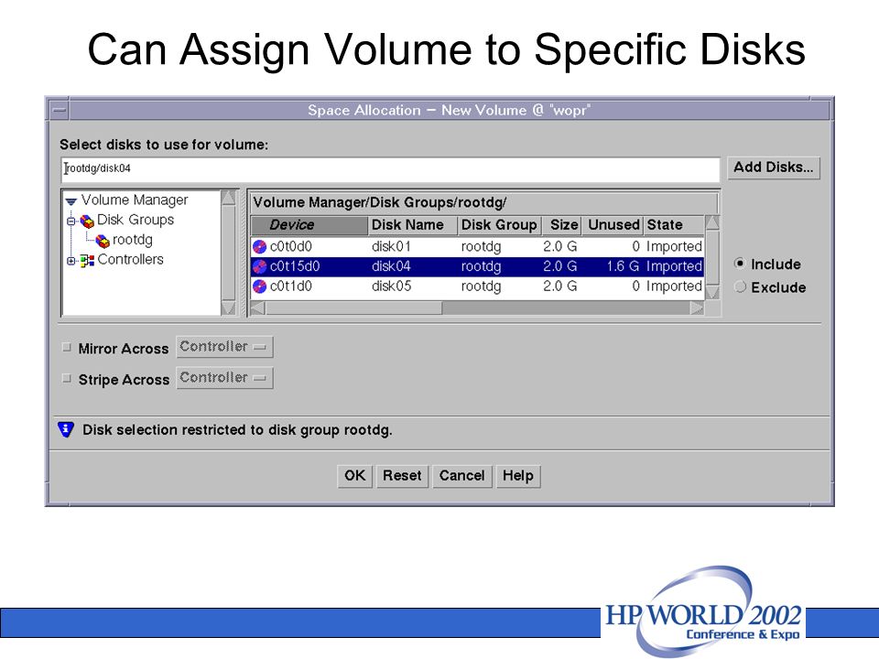Open the Mirror Across Controller dropdown
Viewport: 879px width, 659px height.
pos(224,347)
